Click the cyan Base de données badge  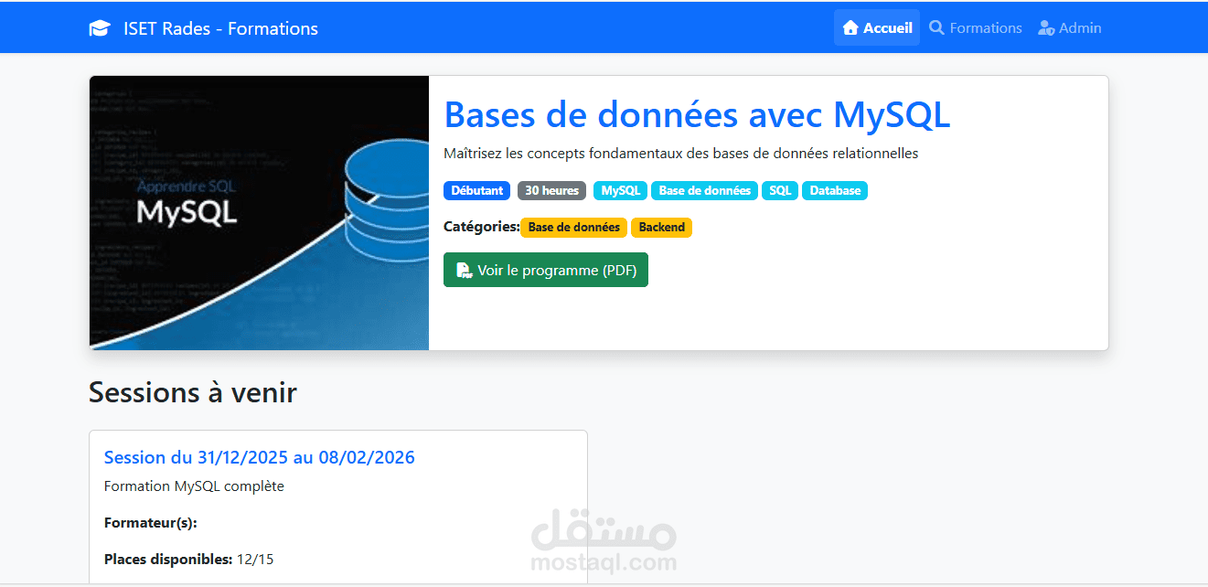click(704, 190)
